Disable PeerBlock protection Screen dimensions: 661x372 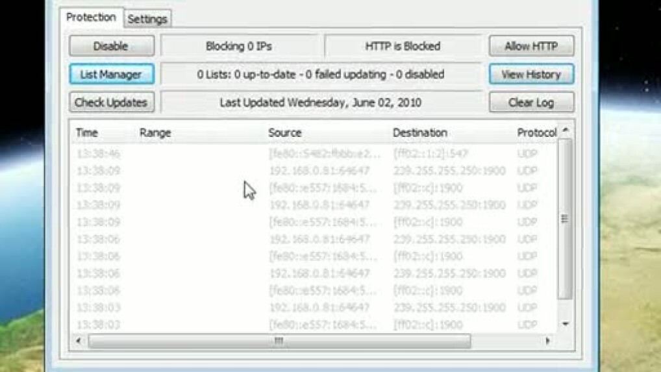pos(112,46)
